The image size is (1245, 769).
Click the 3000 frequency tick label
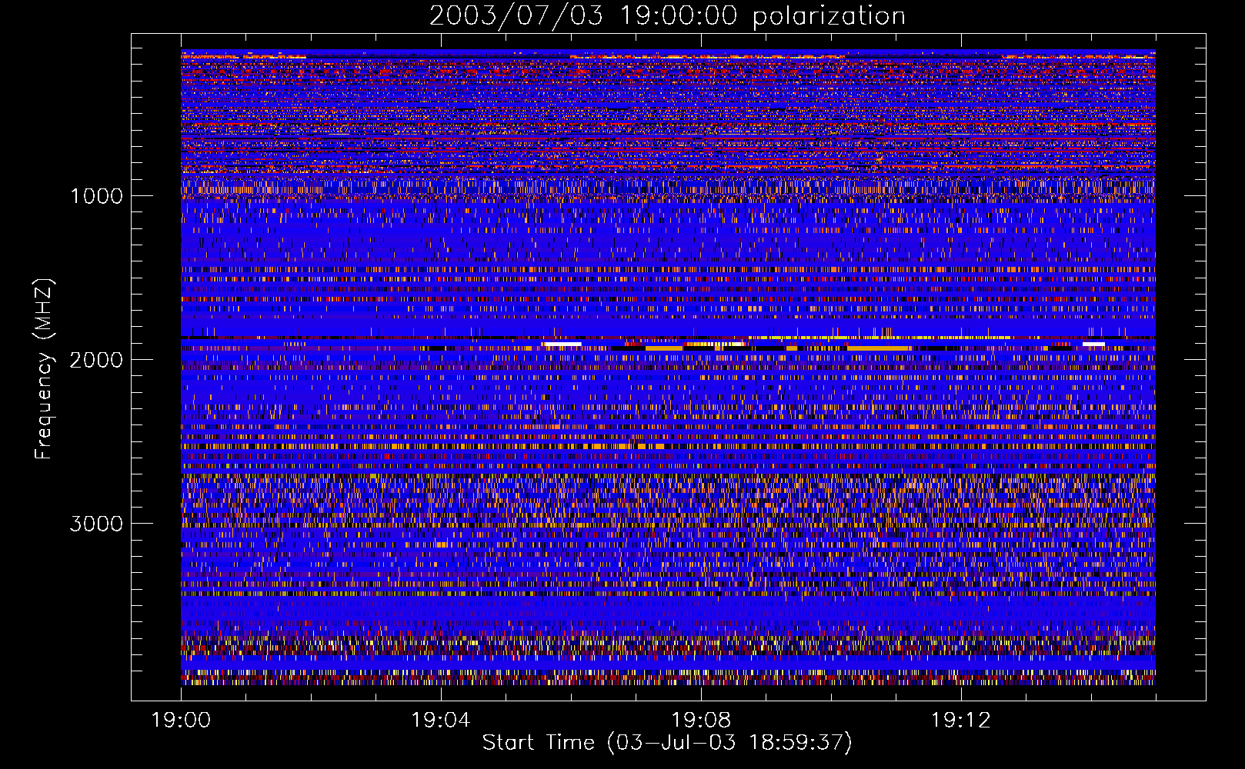point(96,524)
